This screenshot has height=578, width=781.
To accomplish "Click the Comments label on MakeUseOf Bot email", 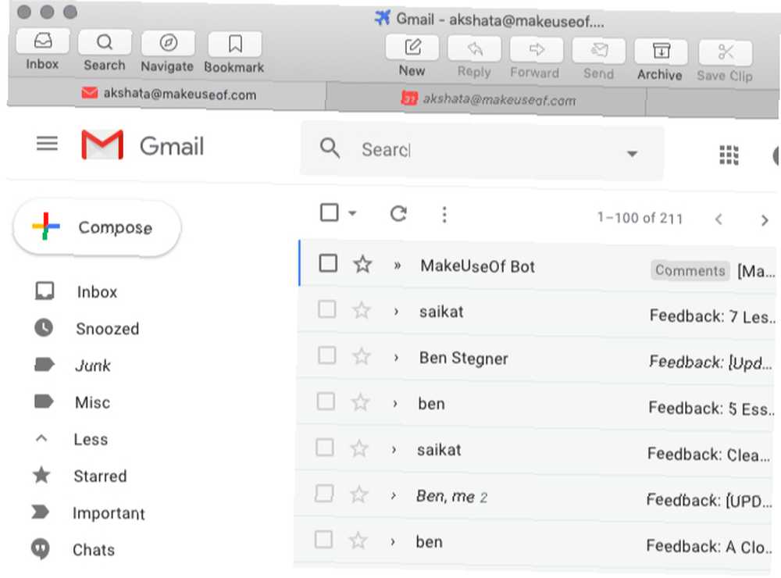I will point(690,270).
